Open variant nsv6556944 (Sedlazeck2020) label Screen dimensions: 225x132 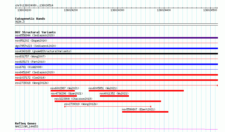pyautogui.click(x=35, y=35)
